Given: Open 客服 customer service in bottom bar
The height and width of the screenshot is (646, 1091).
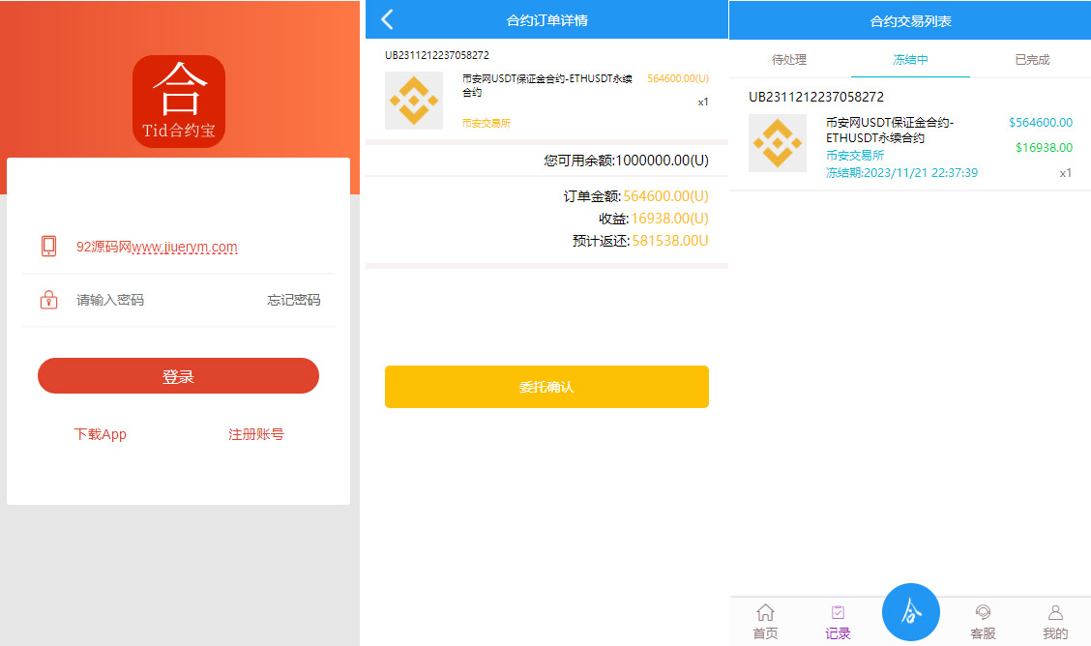Looking at the screenshot, I should point(983,622).
